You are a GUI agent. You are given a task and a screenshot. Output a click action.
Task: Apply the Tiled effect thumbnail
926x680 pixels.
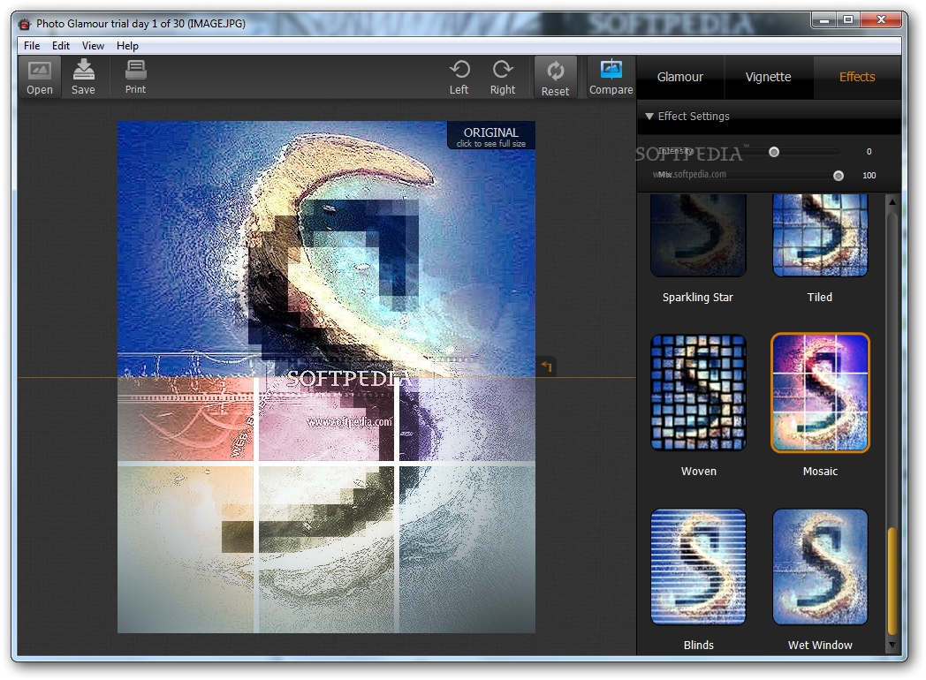coord(820,236)
